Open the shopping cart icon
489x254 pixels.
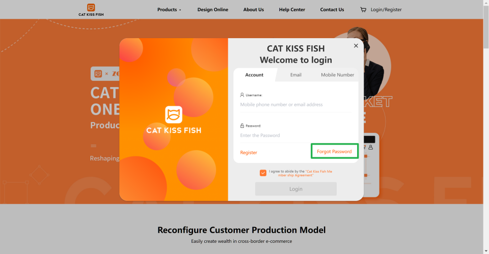[363, 10]
